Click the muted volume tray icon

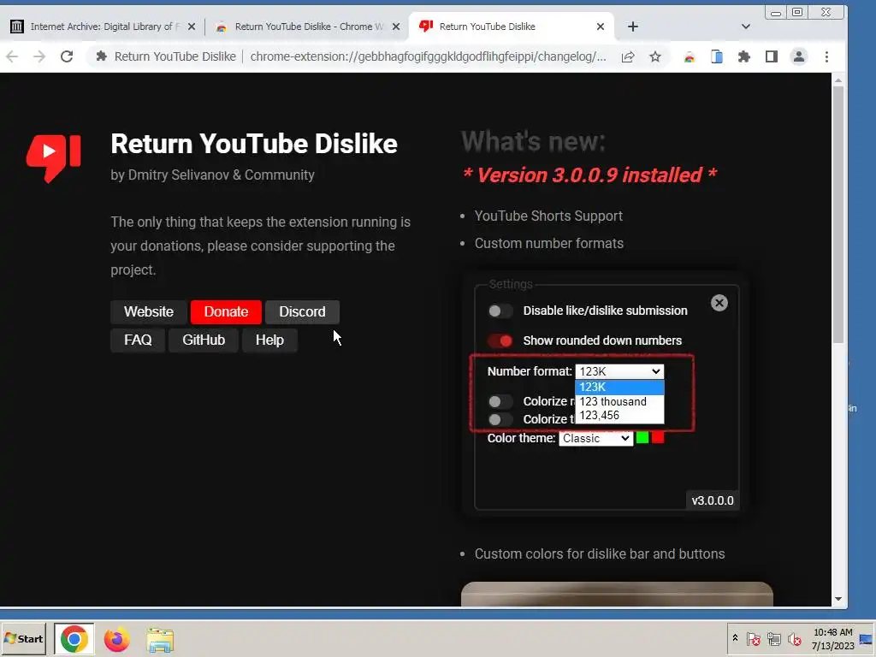(795, 638)
